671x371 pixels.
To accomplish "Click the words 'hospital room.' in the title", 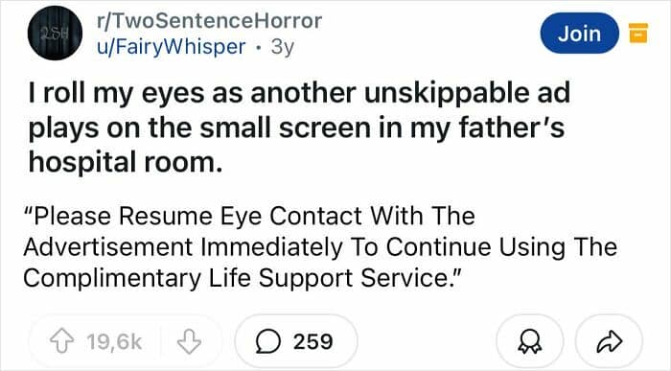I will pos(126,163).
